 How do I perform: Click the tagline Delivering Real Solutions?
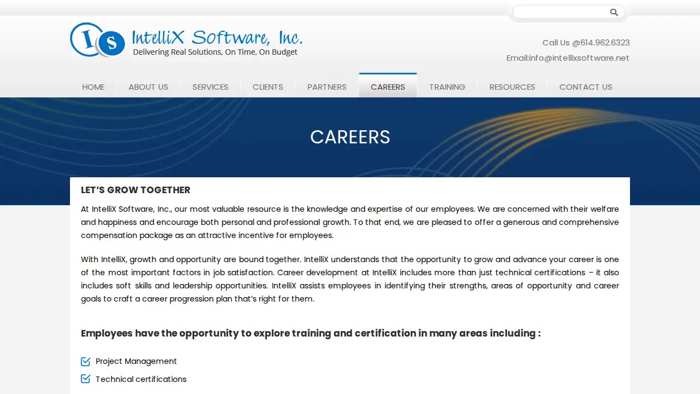click(215, 52)
